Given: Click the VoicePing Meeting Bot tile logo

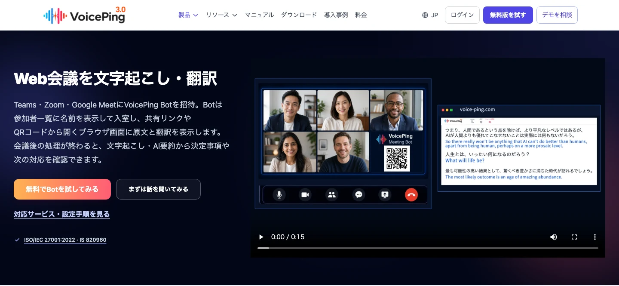Looking at the screenshot, I should 394,139.
